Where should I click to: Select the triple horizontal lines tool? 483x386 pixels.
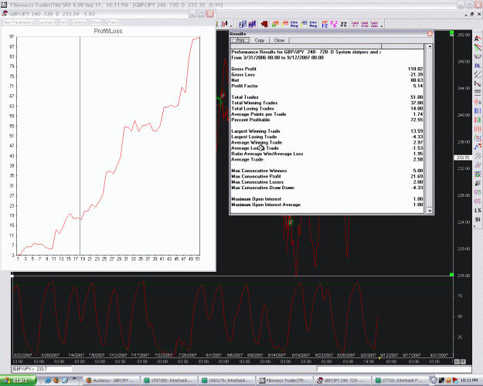(x=477, y=93)
